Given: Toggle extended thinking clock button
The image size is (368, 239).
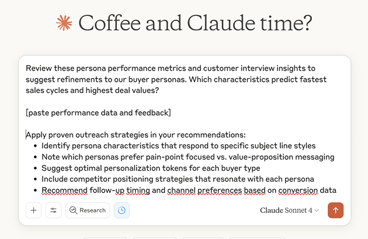Looking at the screenshot, I should pyautogui.click(x=121, y=210).
